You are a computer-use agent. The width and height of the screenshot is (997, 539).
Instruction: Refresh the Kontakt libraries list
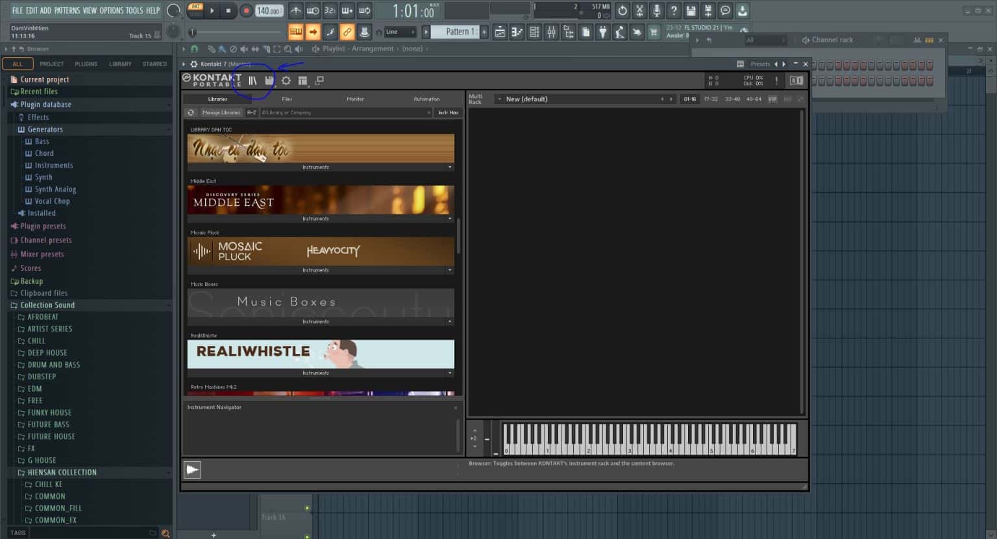point(191,112)
